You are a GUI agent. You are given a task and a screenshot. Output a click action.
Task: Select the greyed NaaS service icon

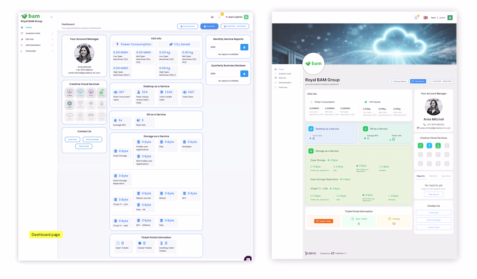click(x=91, y=104)
